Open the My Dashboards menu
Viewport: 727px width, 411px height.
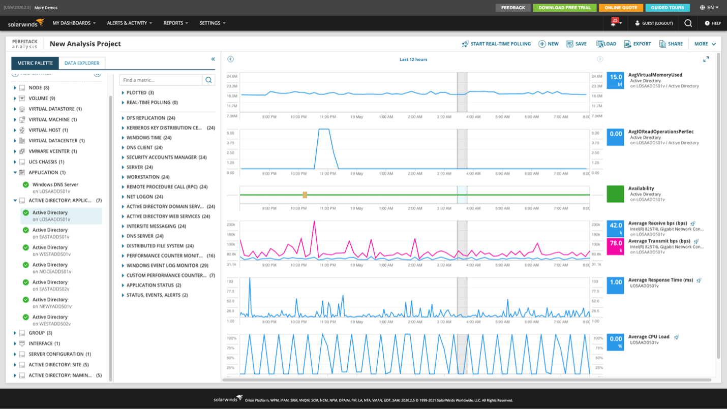(74, 23)
